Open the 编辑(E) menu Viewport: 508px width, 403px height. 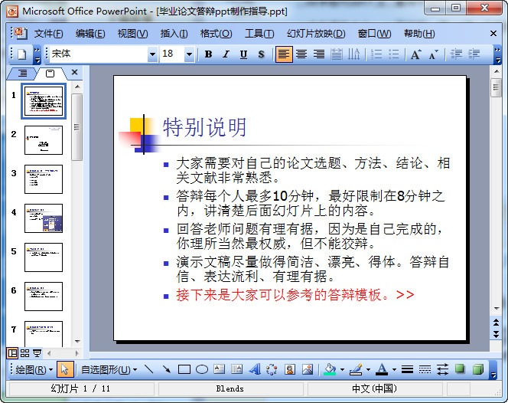[90, 34]
